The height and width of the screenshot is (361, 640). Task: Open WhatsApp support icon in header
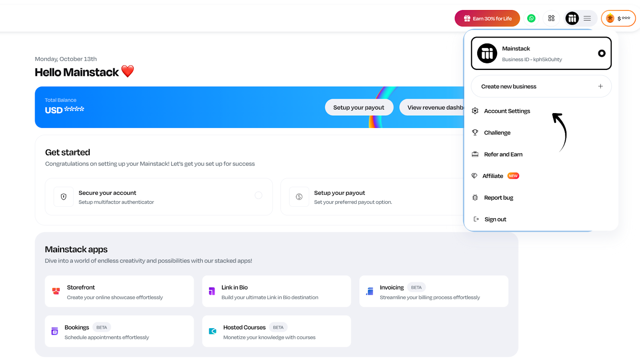pos(531,18)
